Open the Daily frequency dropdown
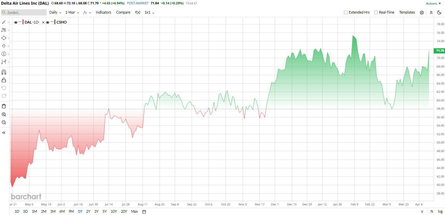445x215 pixels. pyautogui.click(x=55, y=12)
